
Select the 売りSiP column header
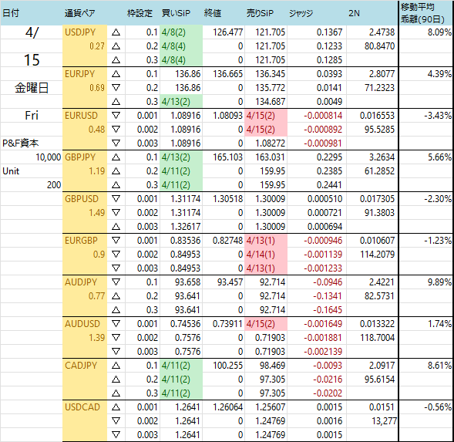pos(260,13)
